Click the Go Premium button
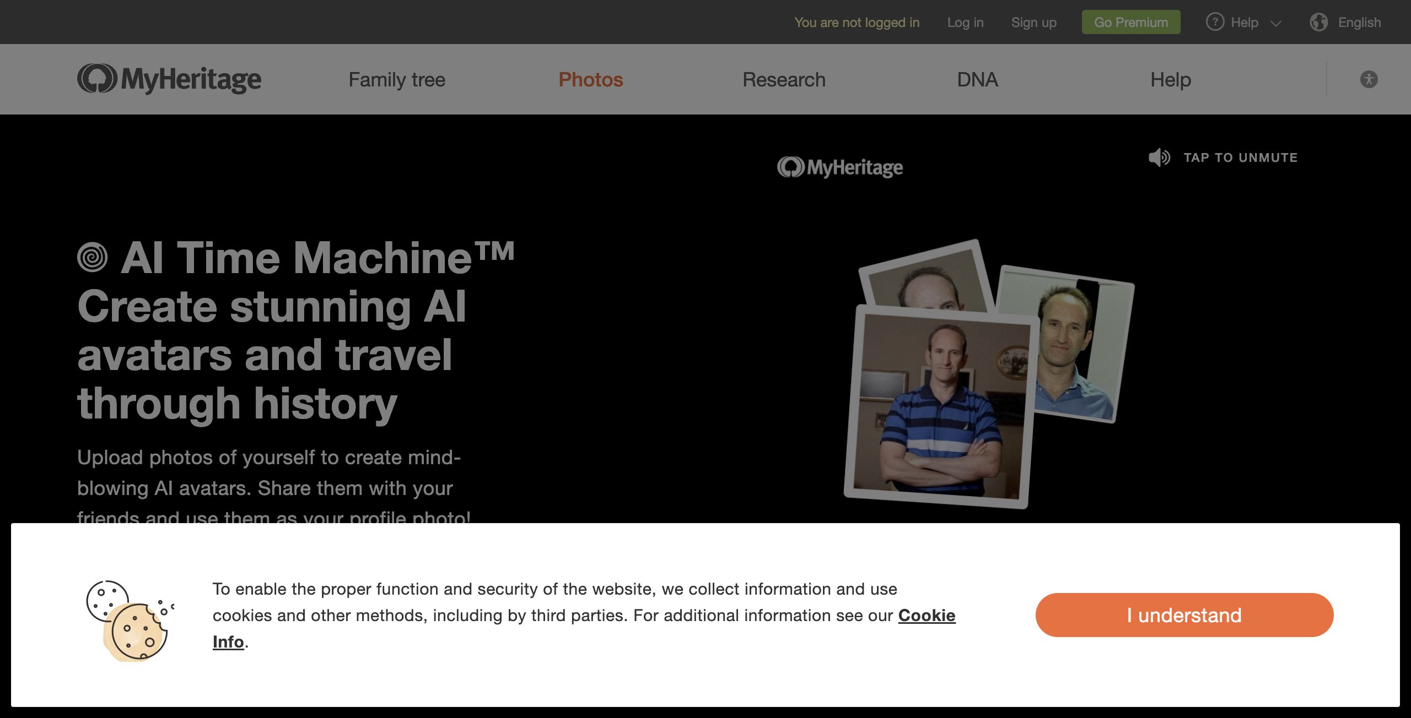The image size is (1411, 718). (x=1131, y=22)
